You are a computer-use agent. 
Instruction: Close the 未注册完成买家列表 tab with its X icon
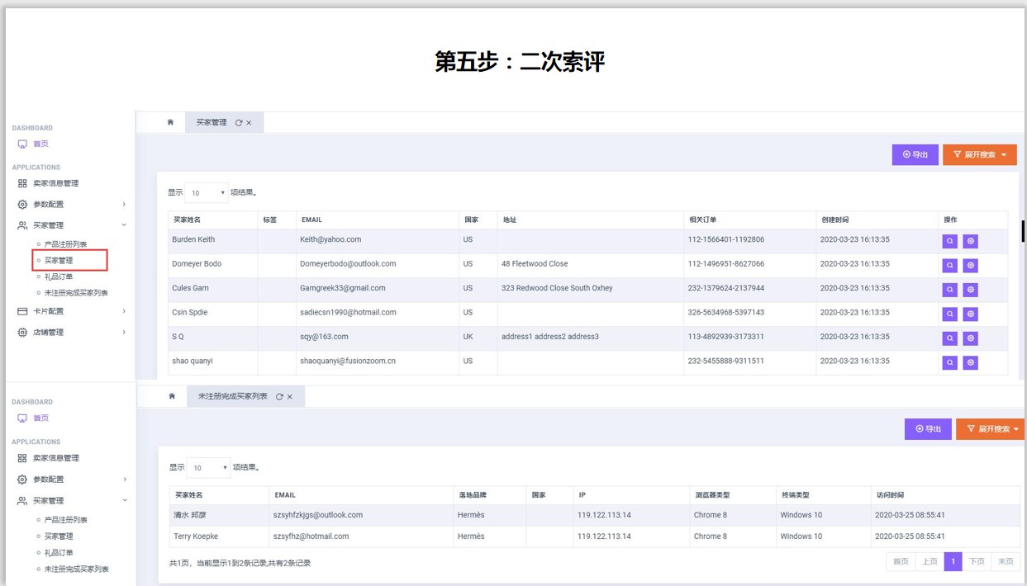pyautogui.click(x=290, y=397)
